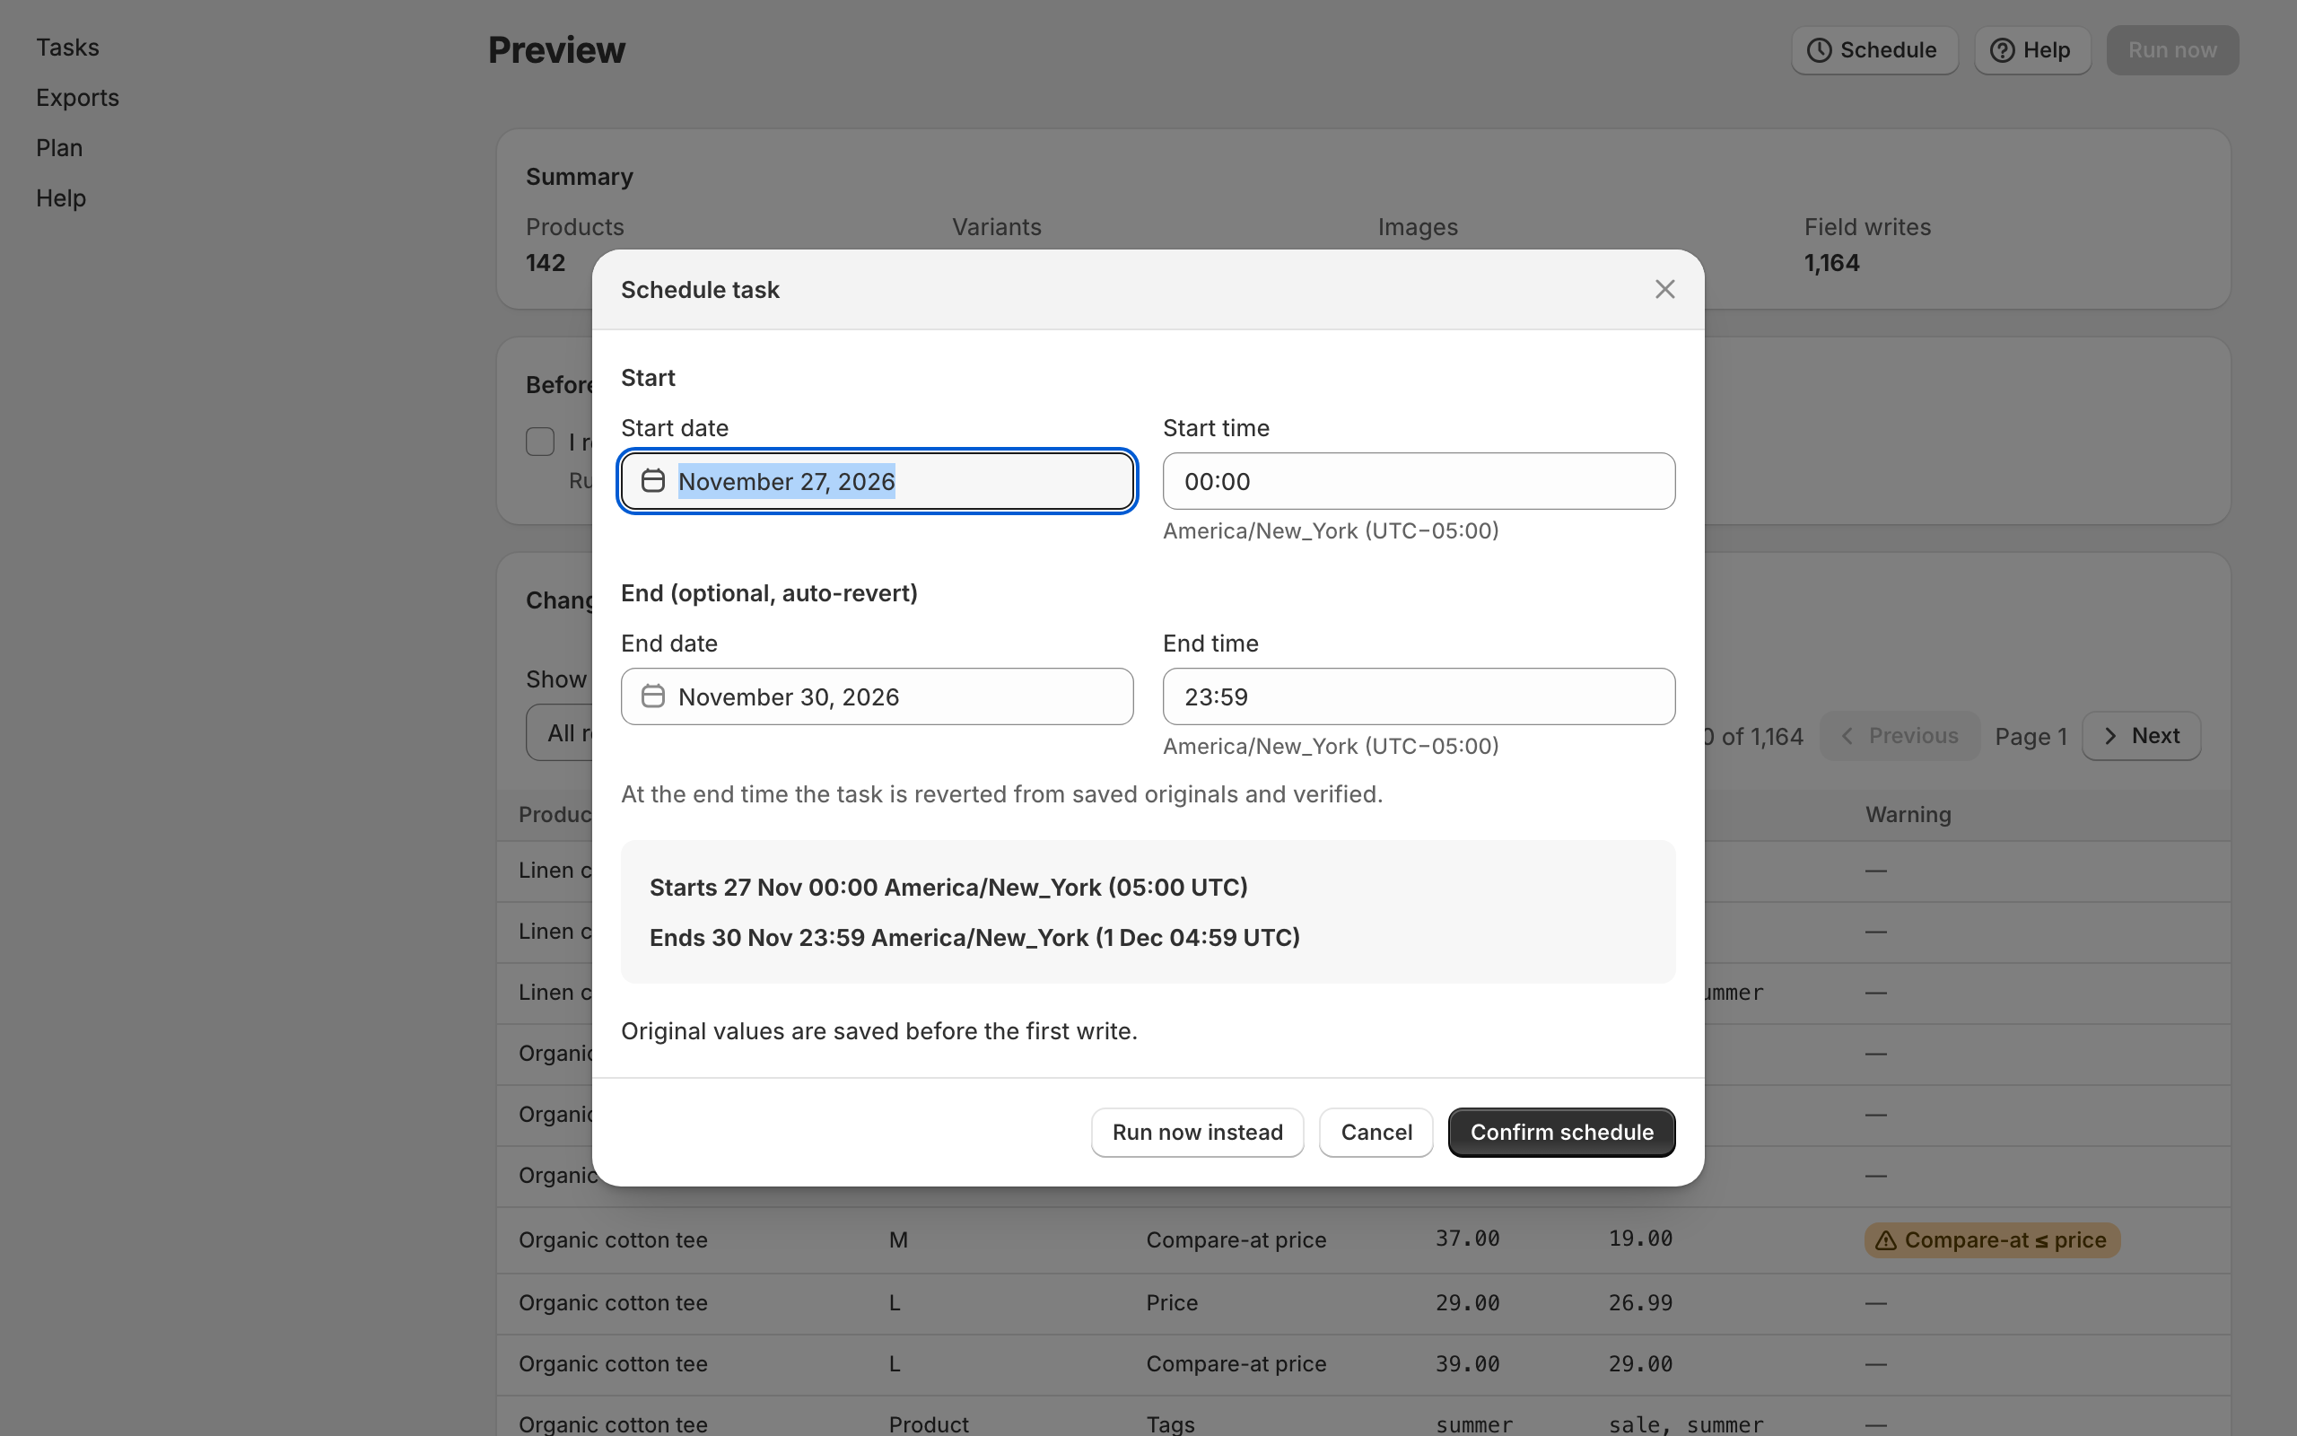Click the Images summary label
This screenshot has height=1436, width=2297.
(1418, 227)
